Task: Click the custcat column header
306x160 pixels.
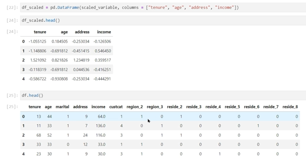Action: tap(116, 107)
